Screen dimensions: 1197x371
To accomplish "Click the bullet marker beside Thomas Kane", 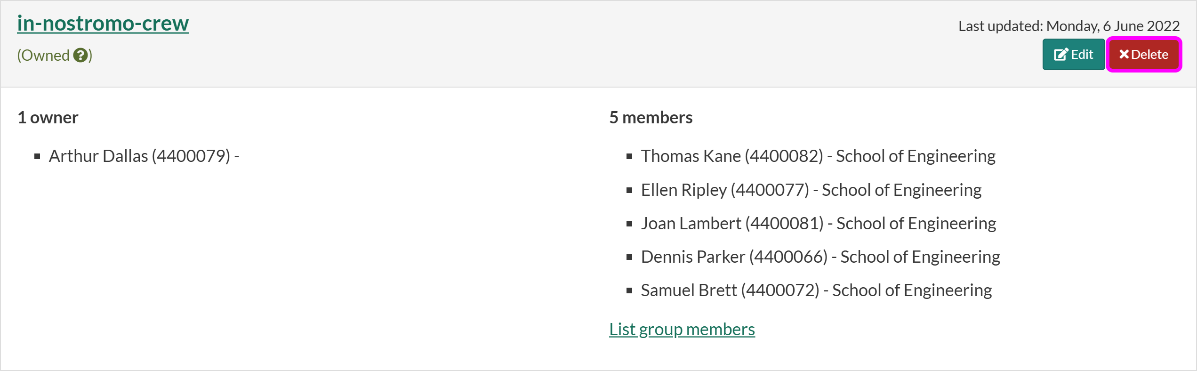I will (629, 157).
